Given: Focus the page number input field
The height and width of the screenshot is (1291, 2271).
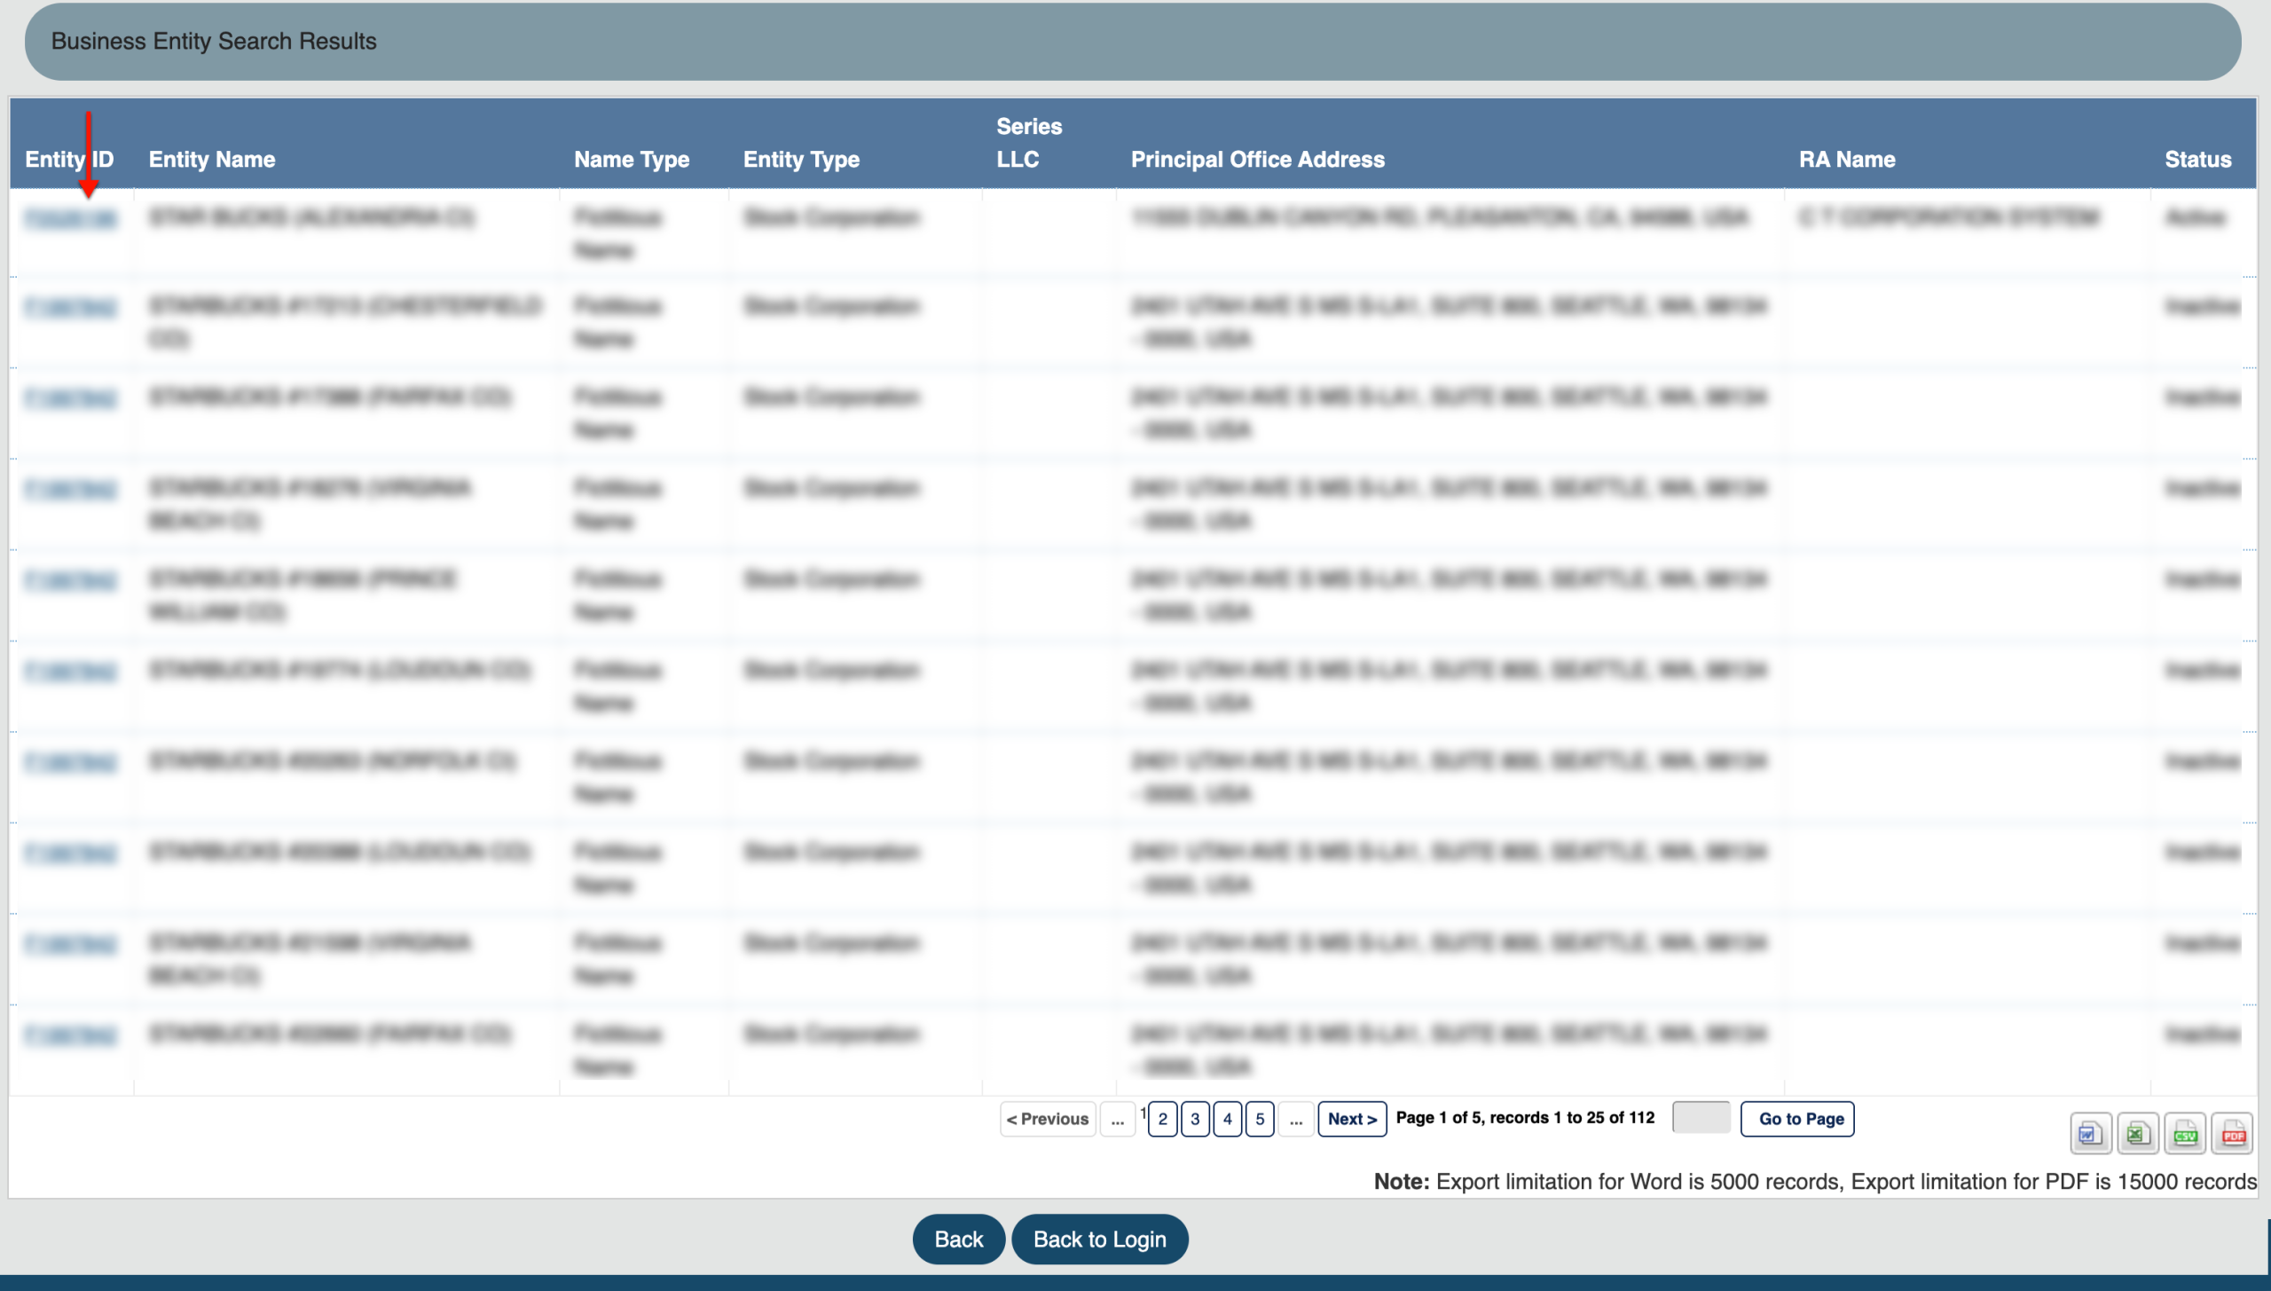Looking at the screenshot, I should (1701, 1117).
